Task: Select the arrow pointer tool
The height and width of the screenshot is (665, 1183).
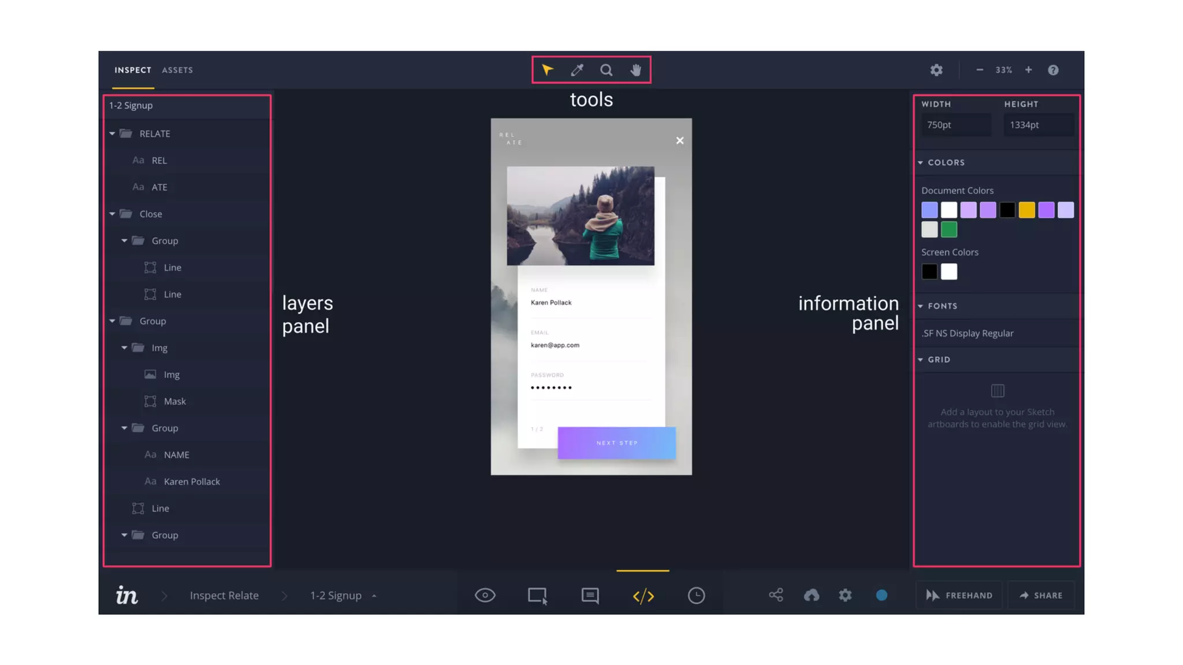Action: 547,70
